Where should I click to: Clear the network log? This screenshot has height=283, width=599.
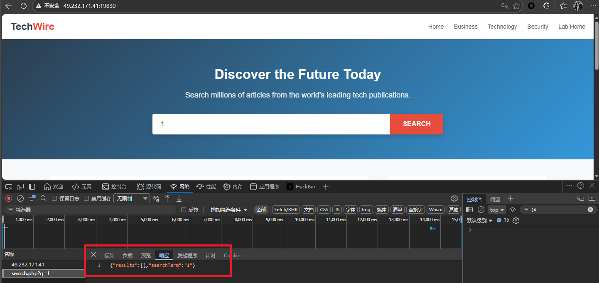tap(20, 198)
